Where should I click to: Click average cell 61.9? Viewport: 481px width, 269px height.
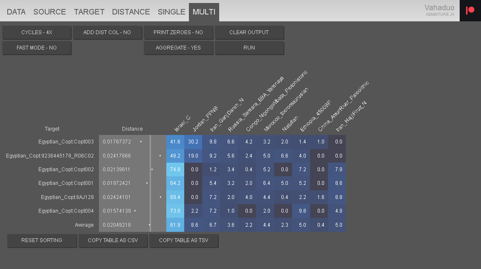175,225
